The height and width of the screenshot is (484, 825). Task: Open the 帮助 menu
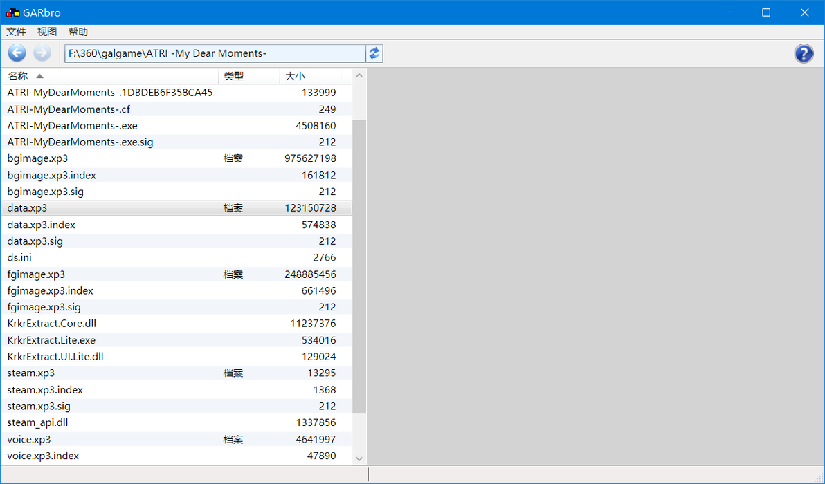(78, 32)
